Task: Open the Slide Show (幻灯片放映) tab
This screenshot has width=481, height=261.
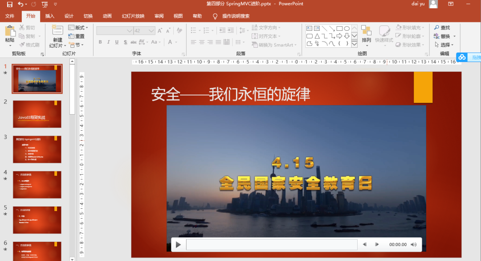Action: click(133, 16)
